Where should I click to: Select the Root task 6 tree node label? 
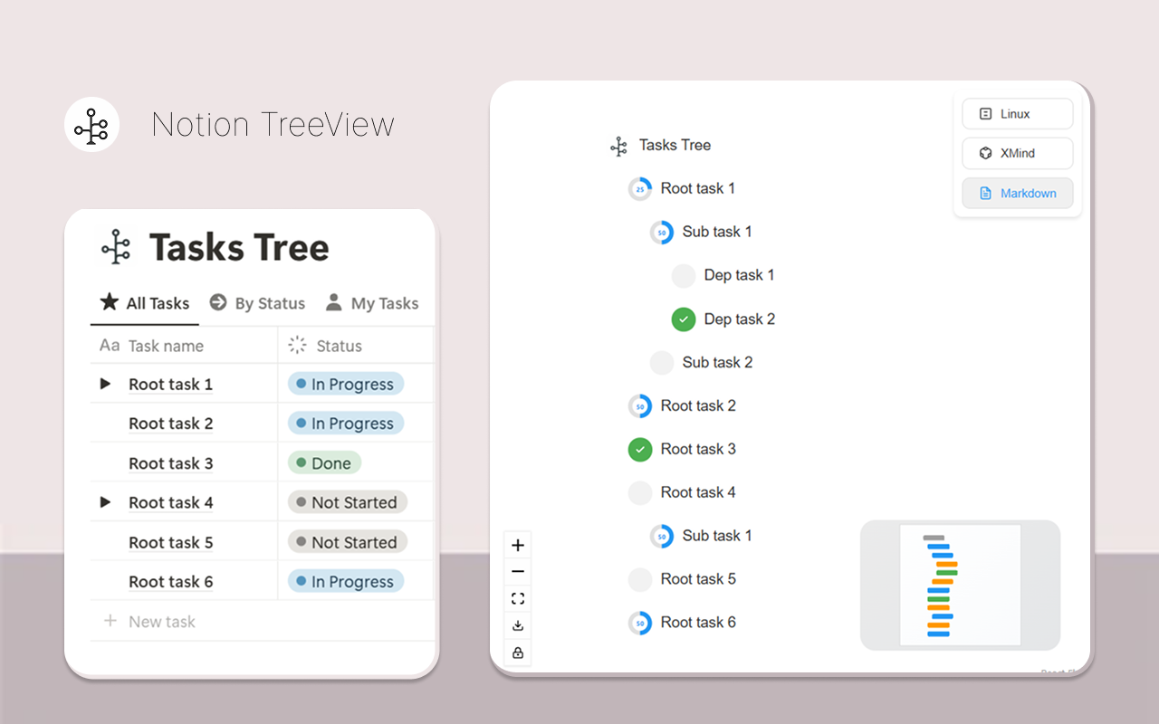pos(698,623)
